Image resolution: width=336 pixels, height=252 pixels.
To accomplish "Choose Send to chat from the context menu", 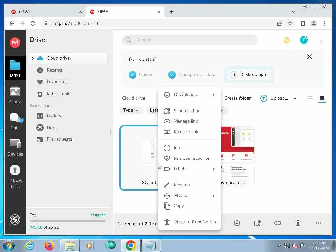I will coord(189,111).
